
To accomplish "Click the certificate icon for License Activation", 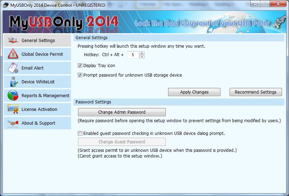I will [x=13, y=109].
